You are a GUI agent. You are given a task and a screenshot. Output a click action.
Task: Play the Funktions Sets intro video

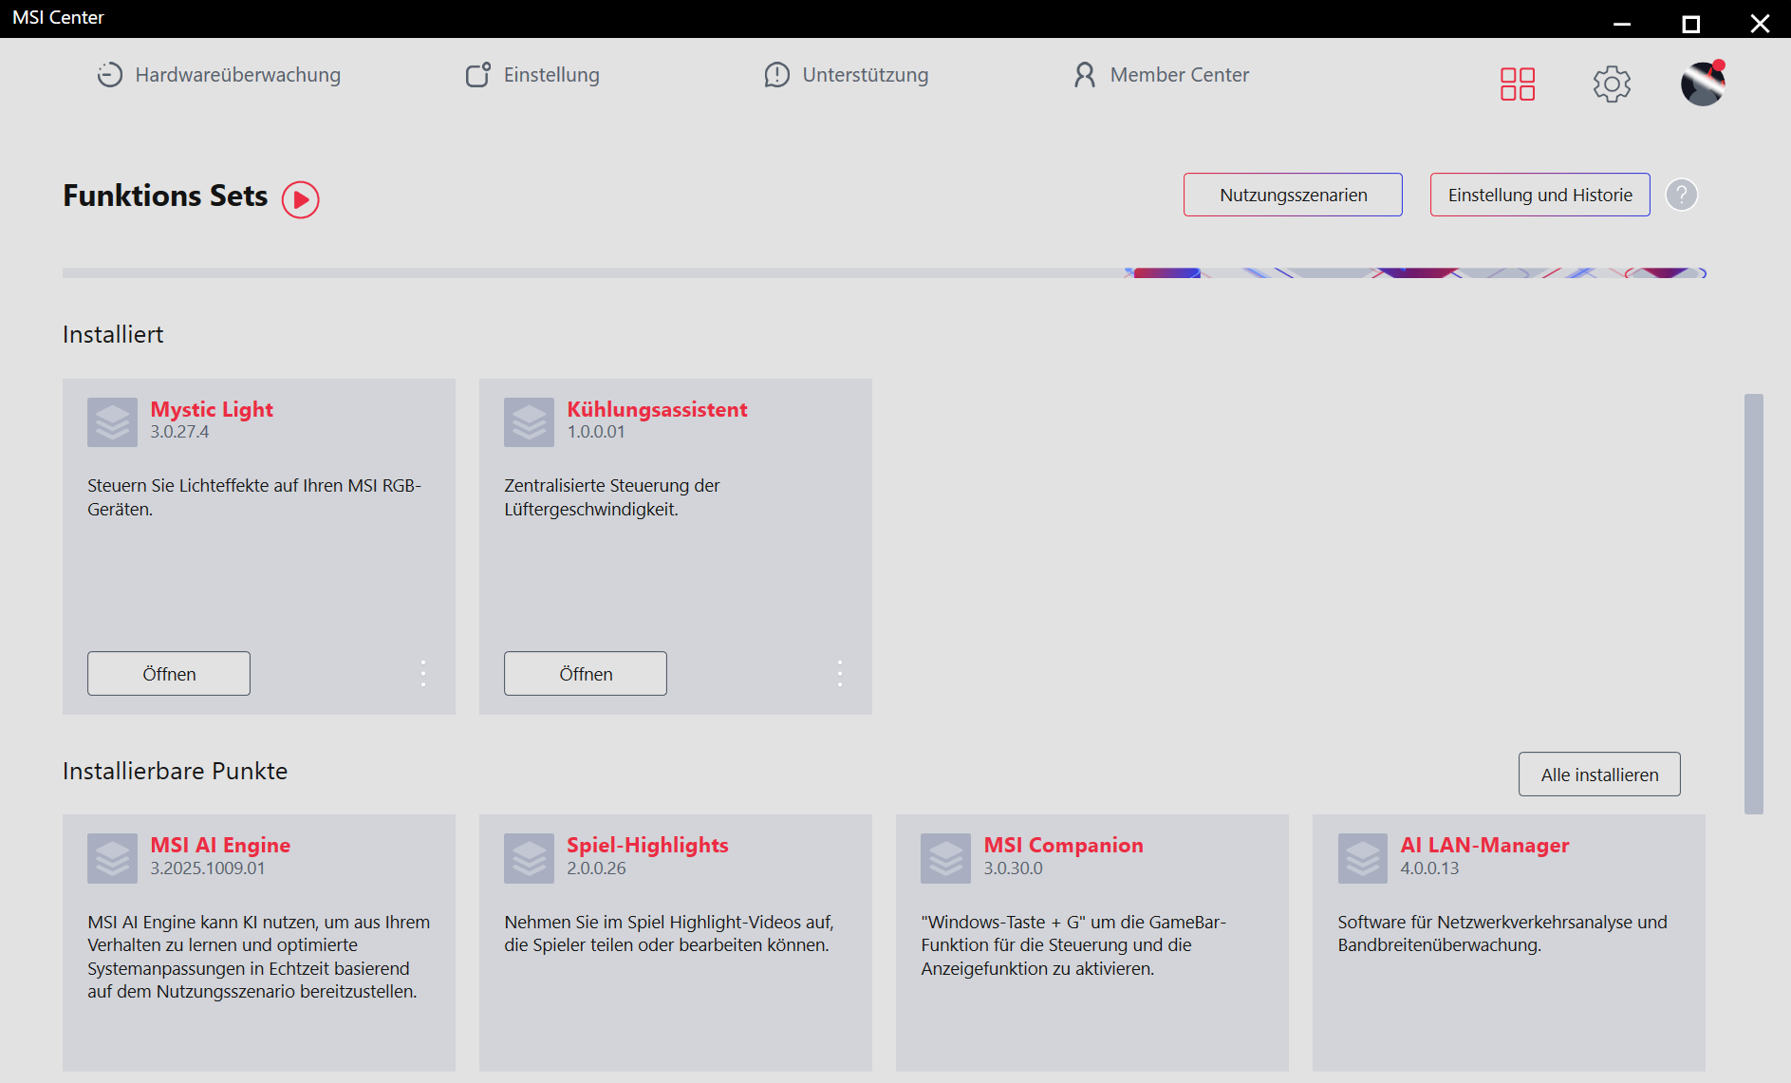pyautogui.click(x=301, y=199)
